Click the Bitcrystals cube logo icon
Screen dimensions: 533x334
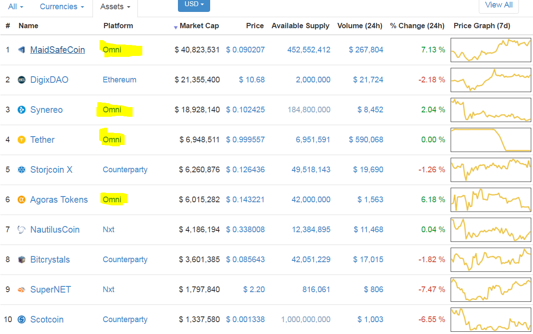pyautogui.click(x=22, y=260)
